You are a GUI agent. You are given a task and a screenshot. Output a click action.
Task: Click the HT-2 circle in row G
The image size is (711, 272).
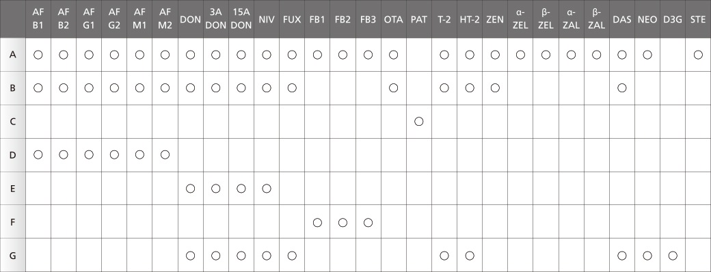pos(470,256)
